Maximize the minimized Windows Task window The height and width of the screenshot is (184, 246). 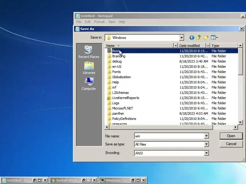[138, 180]
